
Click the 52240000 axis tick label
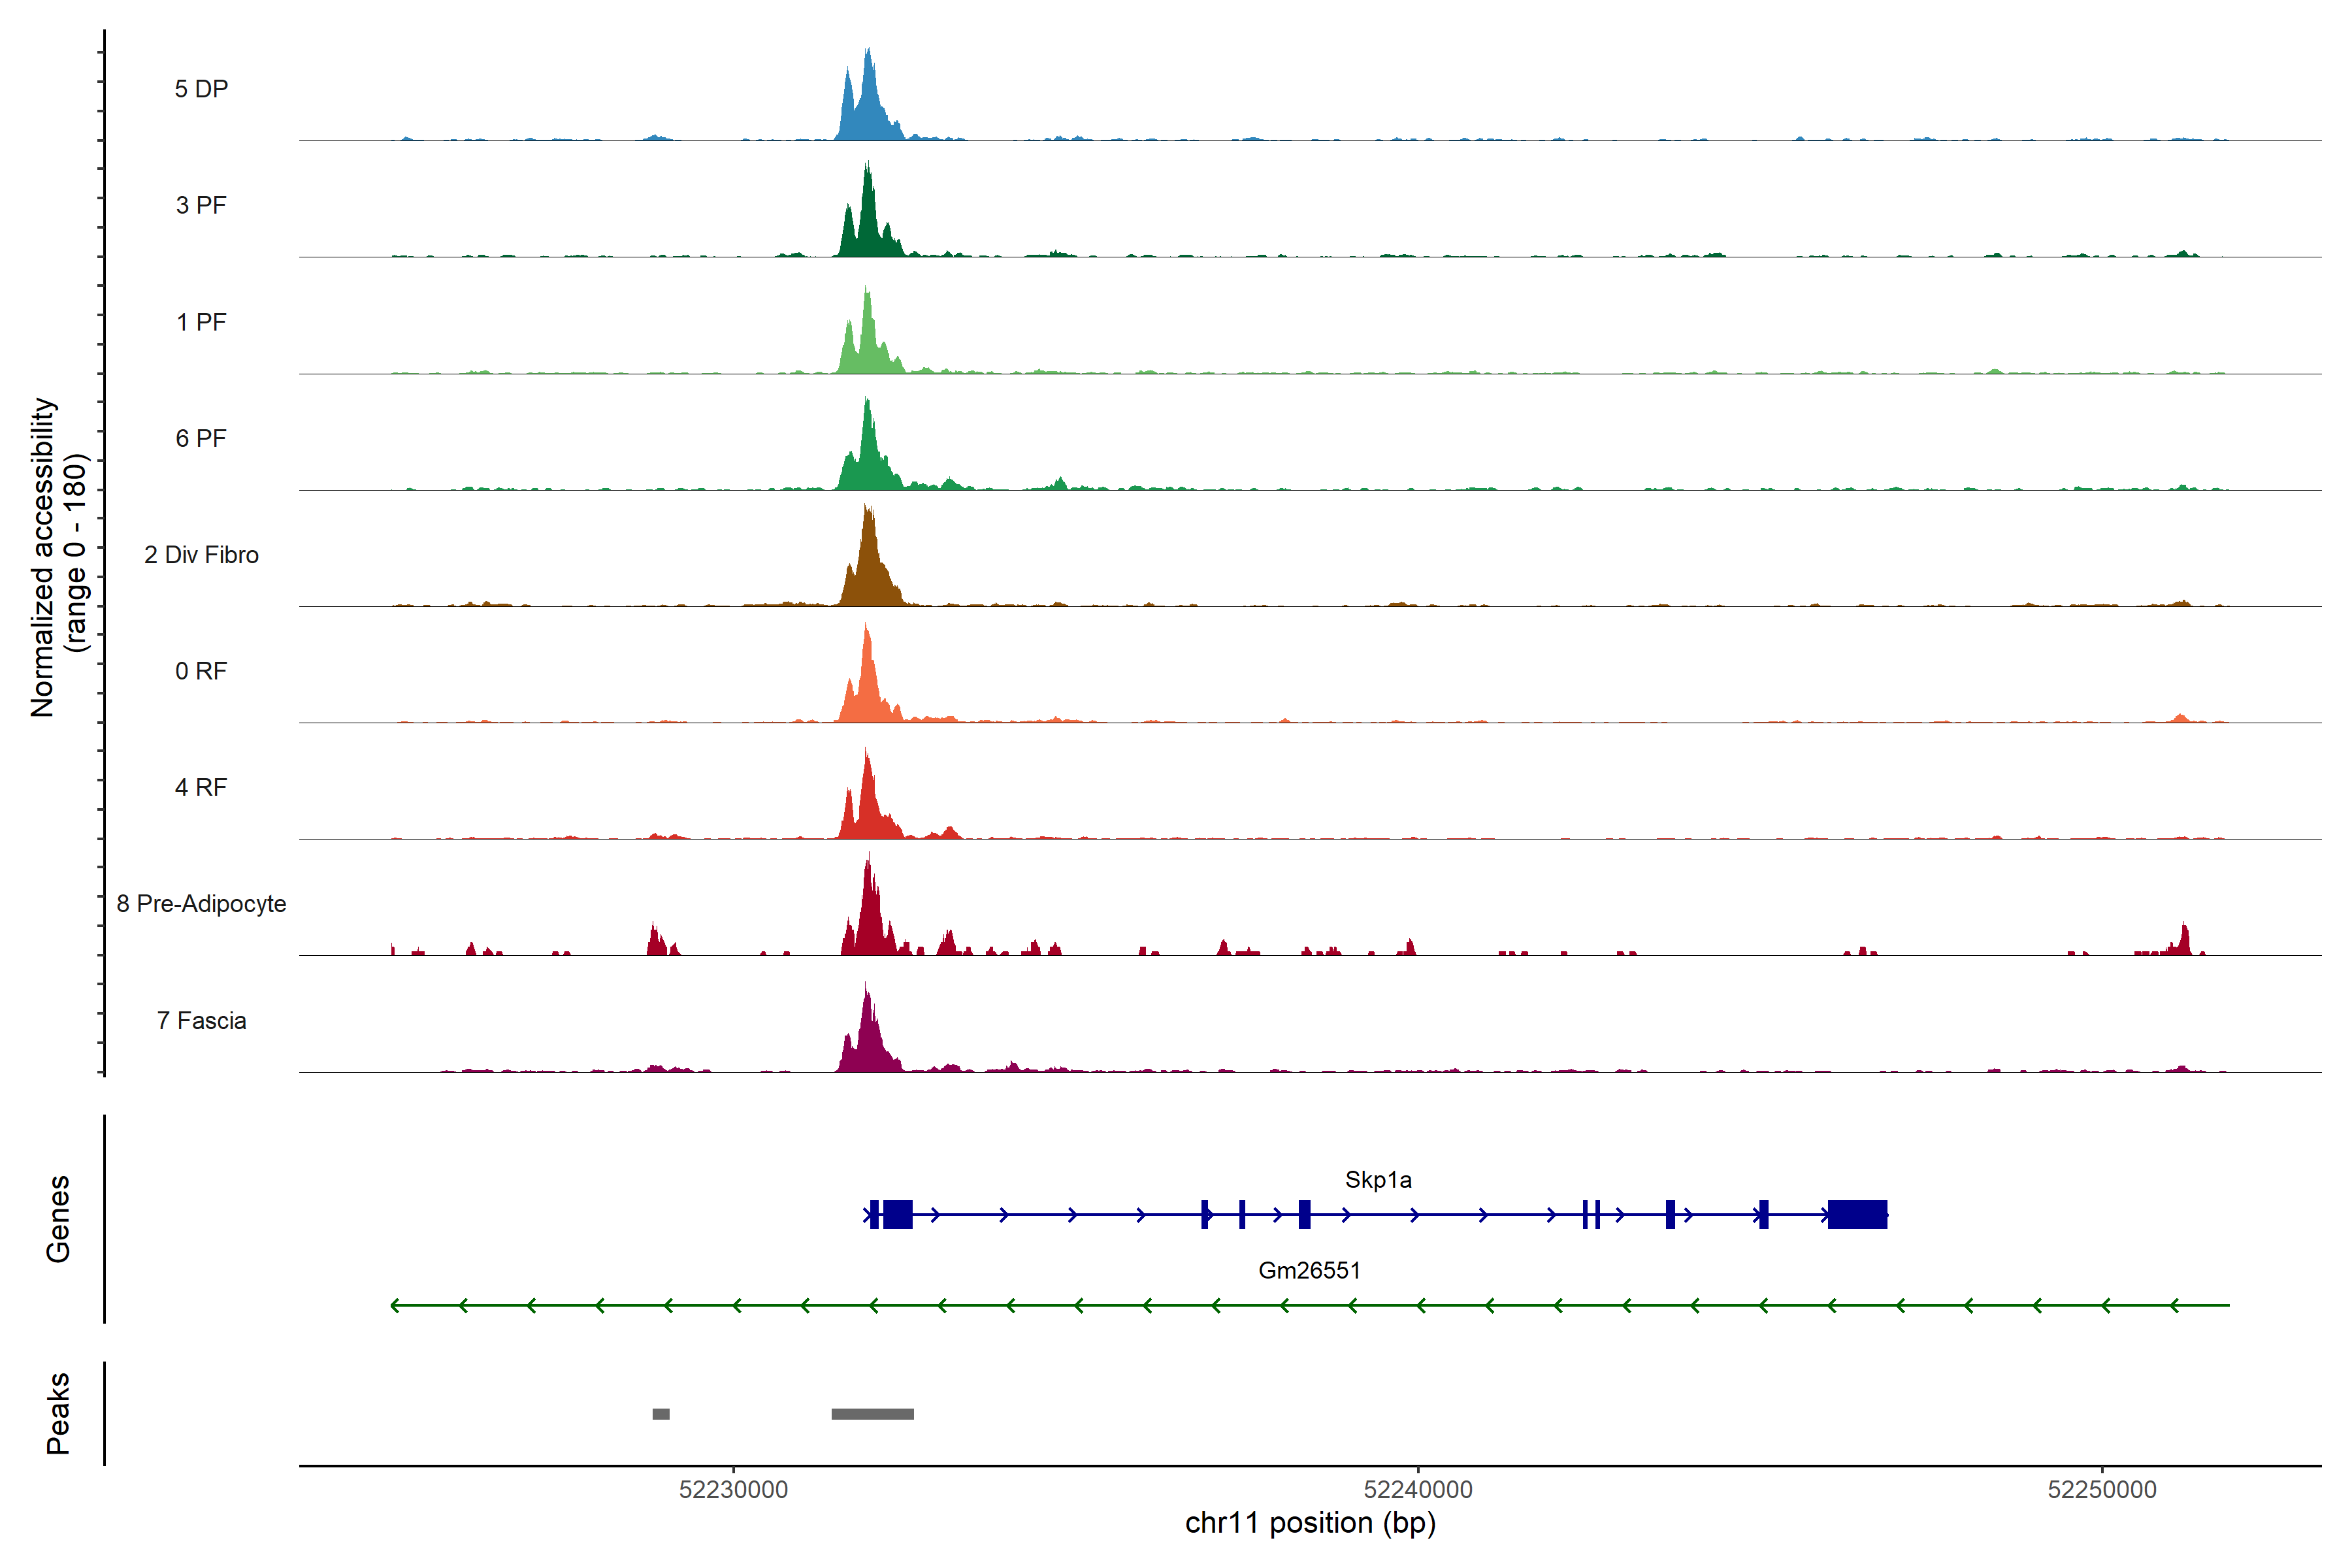tap(1417, 1490)
